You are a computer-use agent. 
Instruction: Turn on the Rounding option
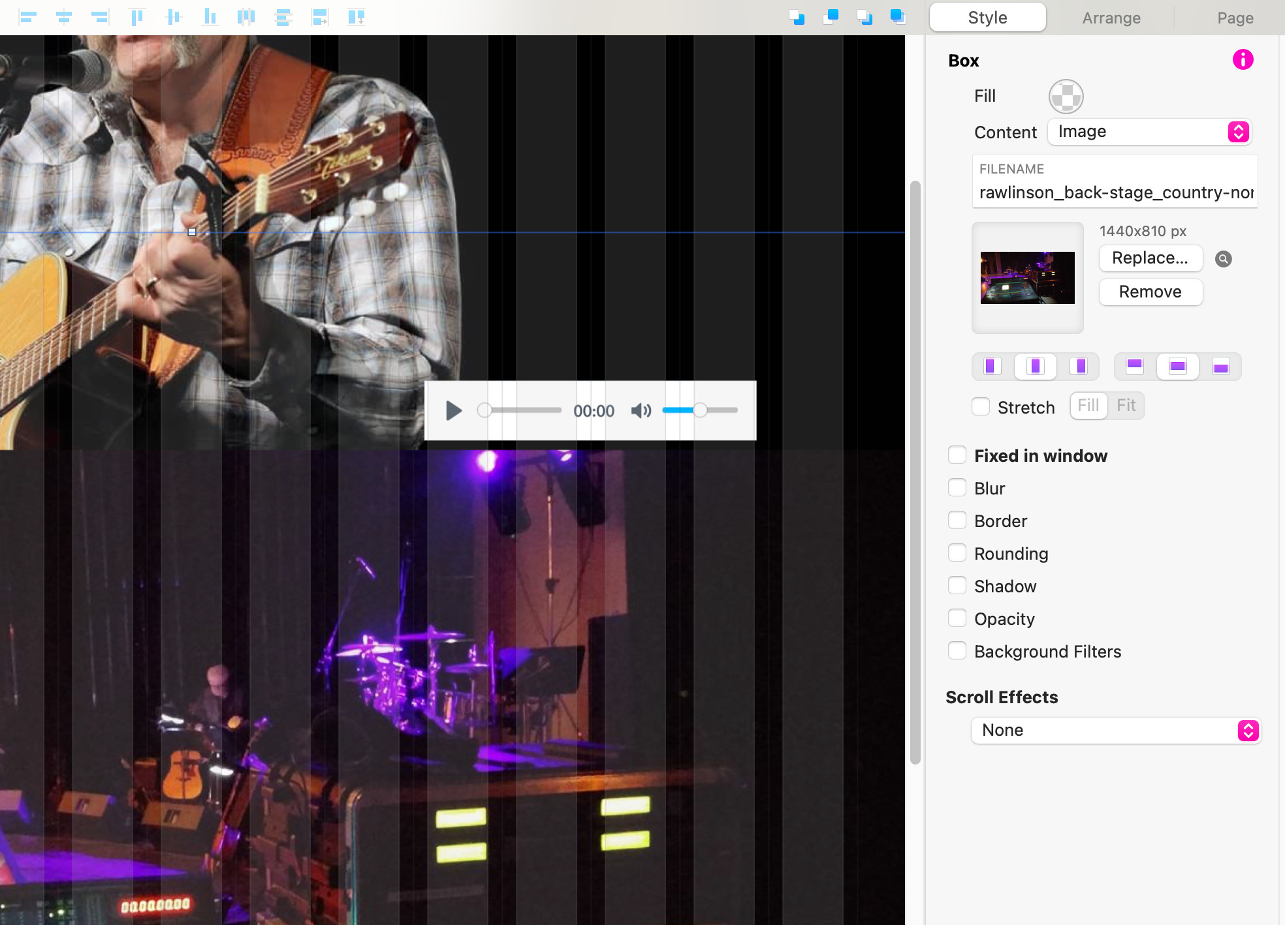point(957,553)
